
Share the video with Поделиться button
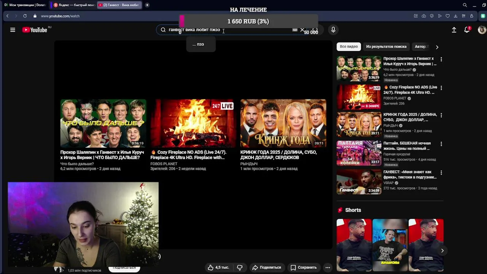point(266,268)
